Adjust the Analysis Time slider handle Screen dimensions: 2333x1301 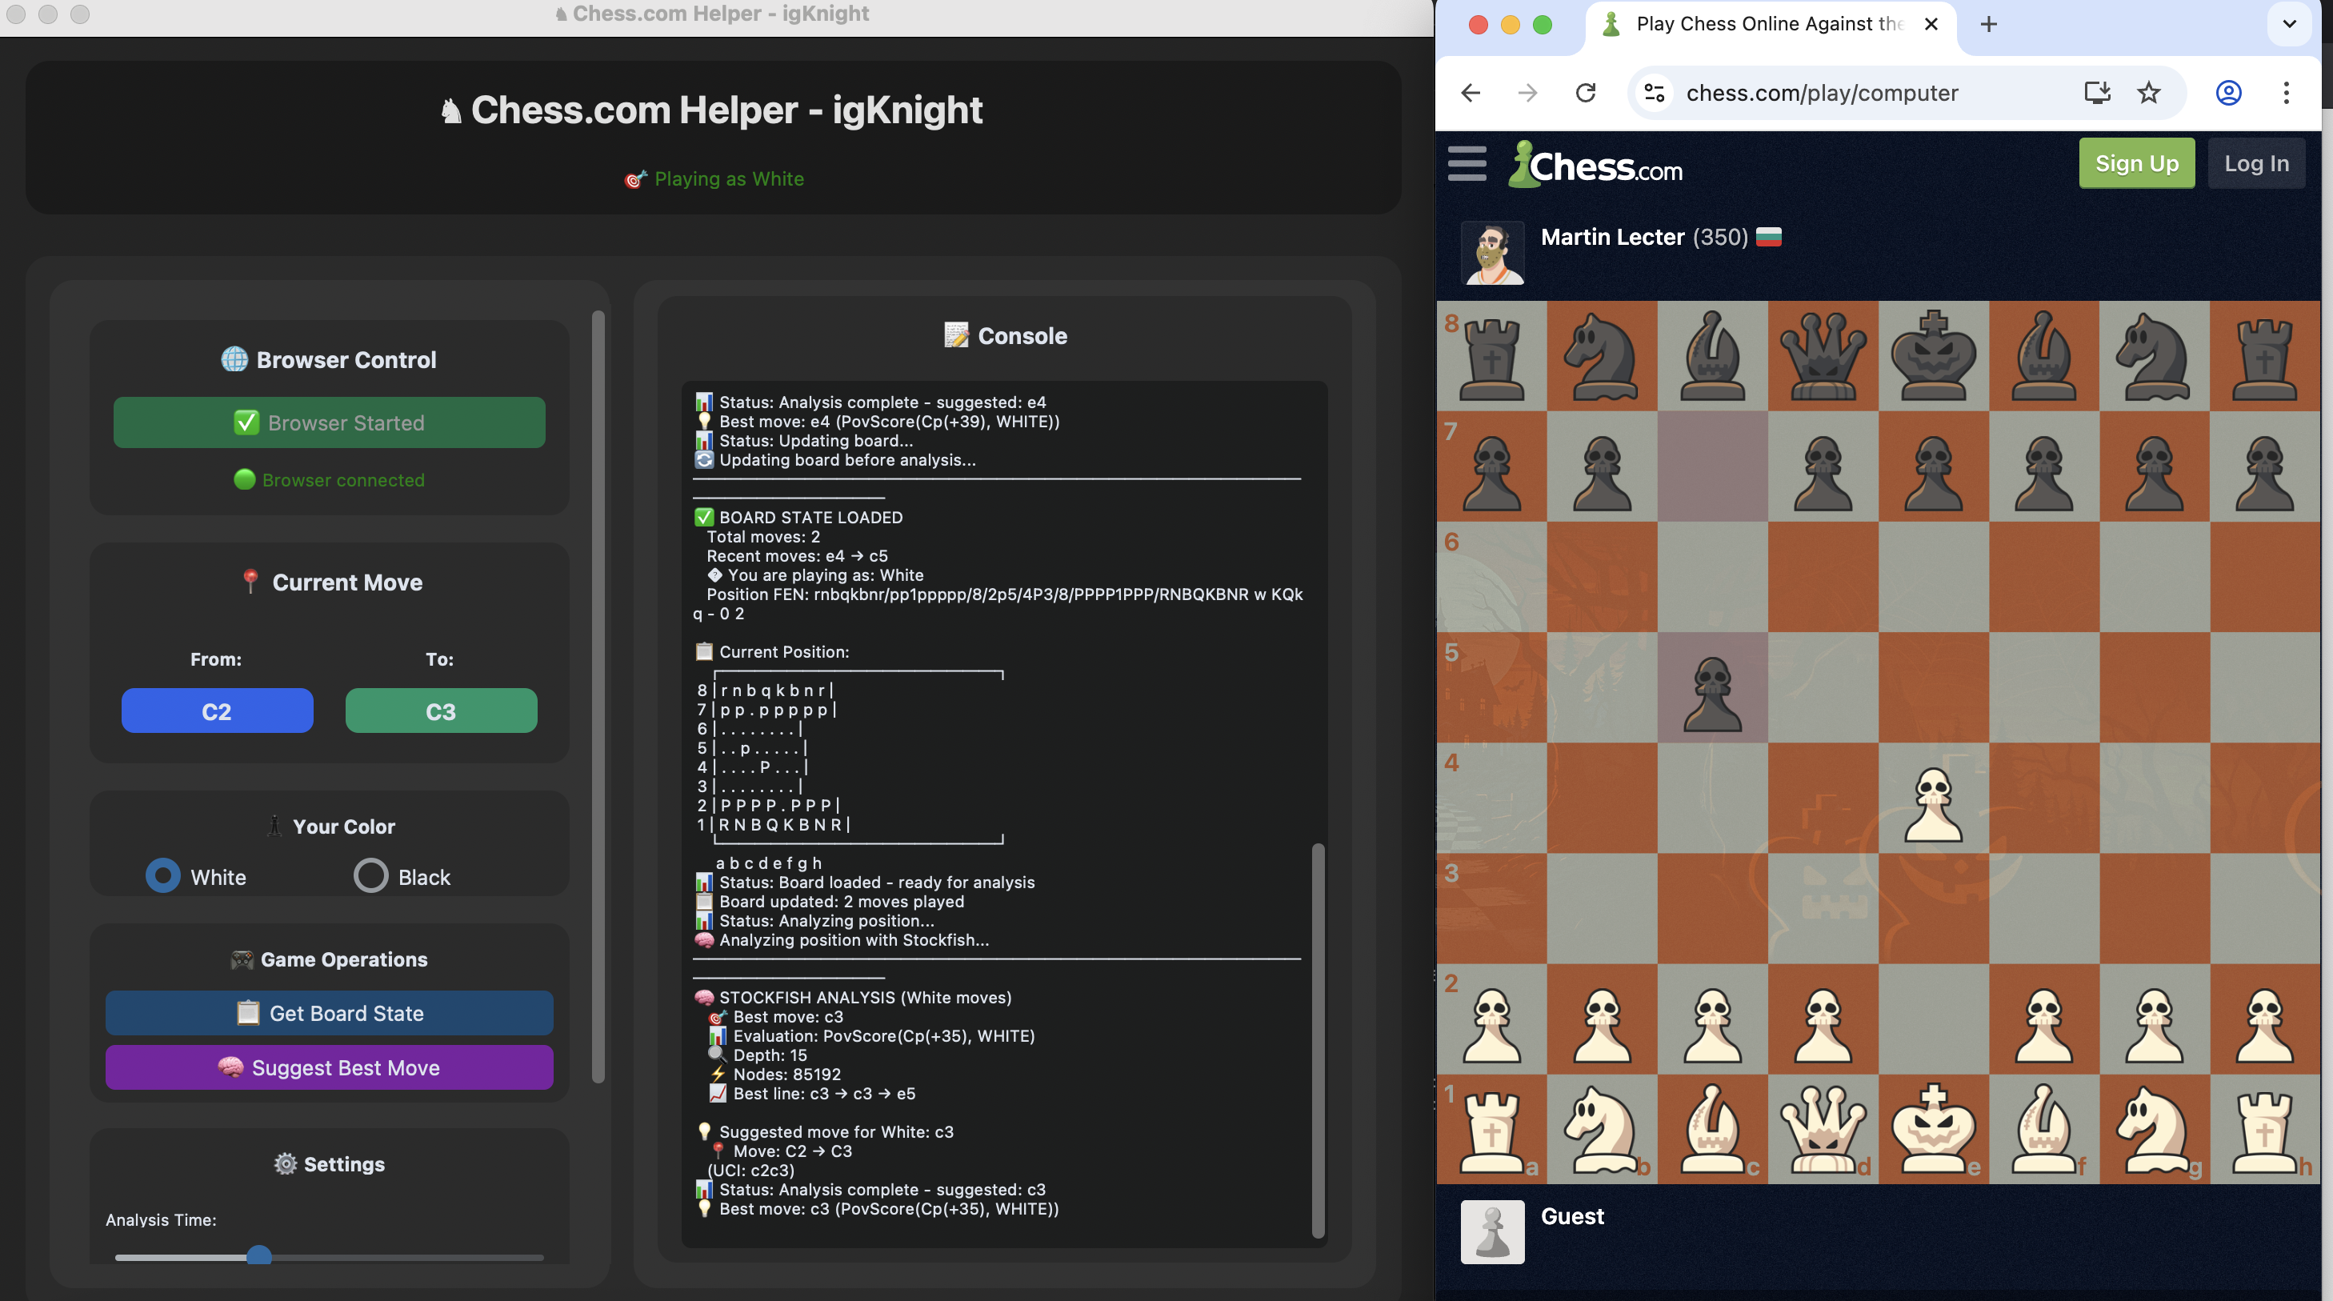coord(259,1255)
